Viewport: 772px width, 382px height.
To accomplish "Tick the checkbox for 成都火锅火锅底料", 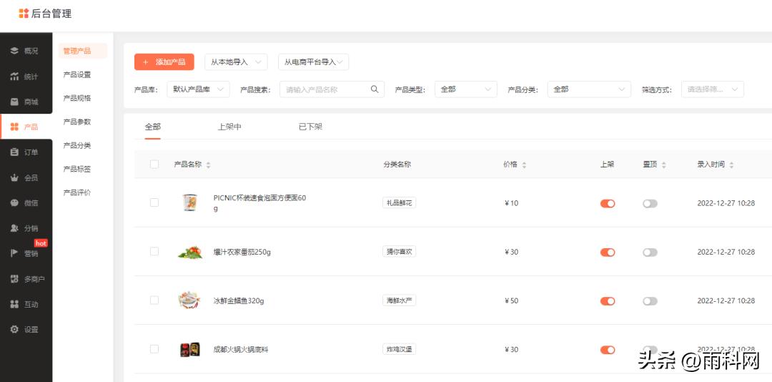I will tap(154, 349).
